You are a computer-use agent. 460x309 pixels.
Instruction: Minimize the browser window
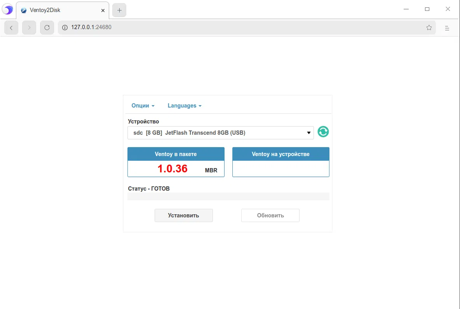[406, 9]
